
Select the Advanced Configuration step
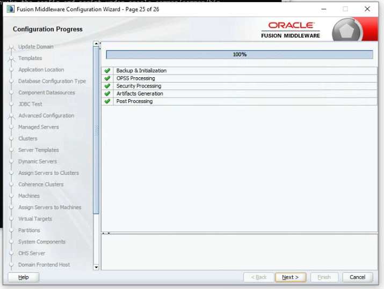point(46,116)
